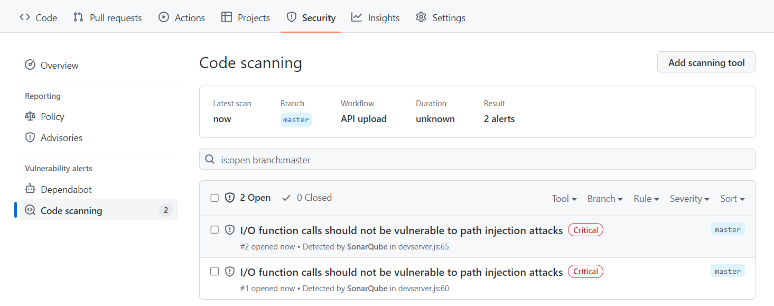
Task: Click the Add scanning tool button
Action: 706,62
